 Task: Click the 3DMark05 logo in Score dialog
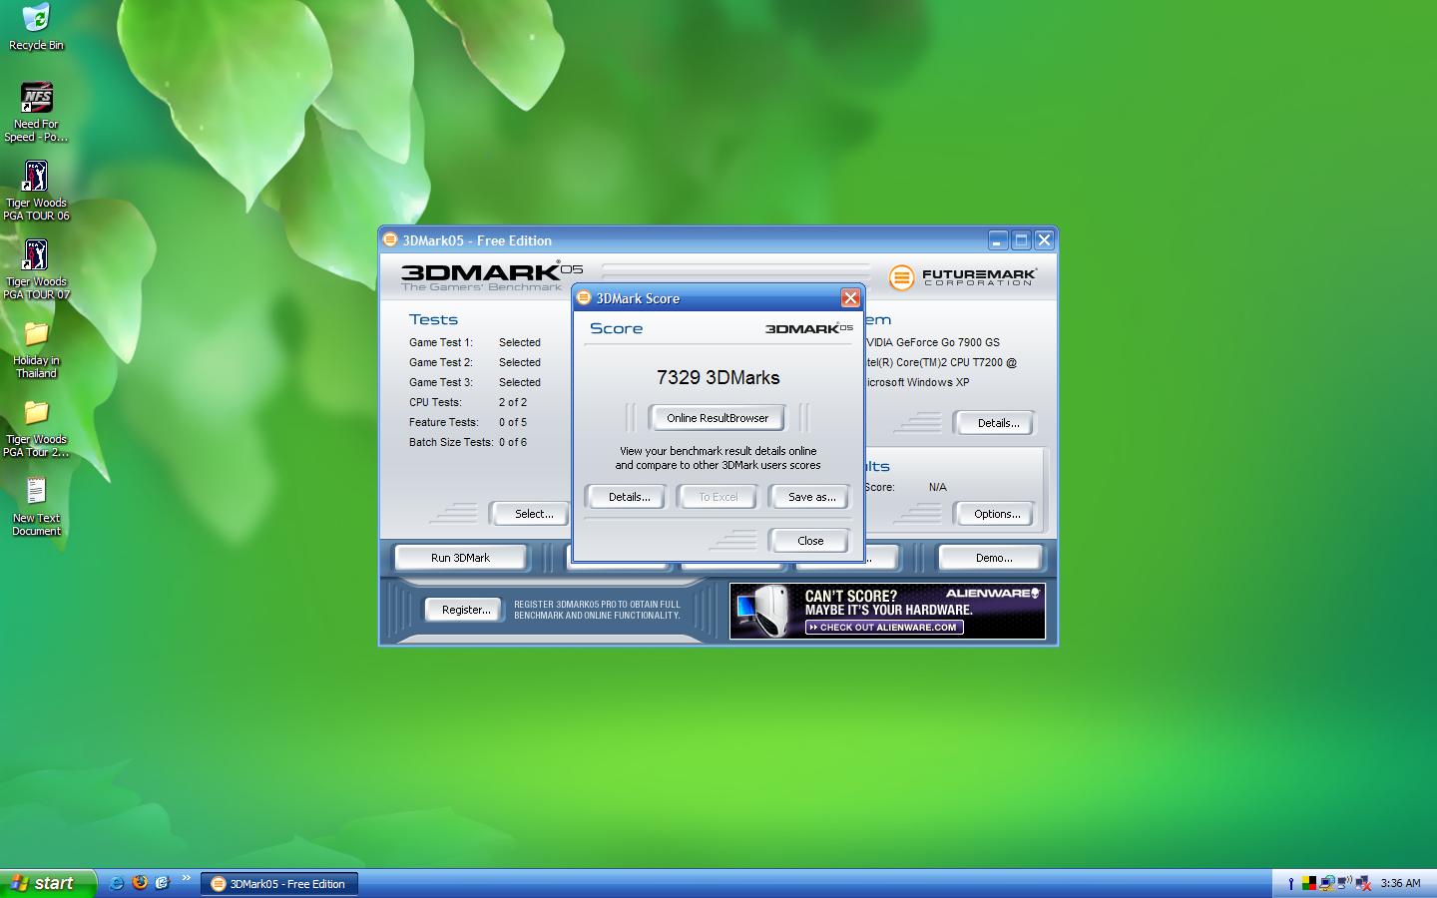(809, 328)
